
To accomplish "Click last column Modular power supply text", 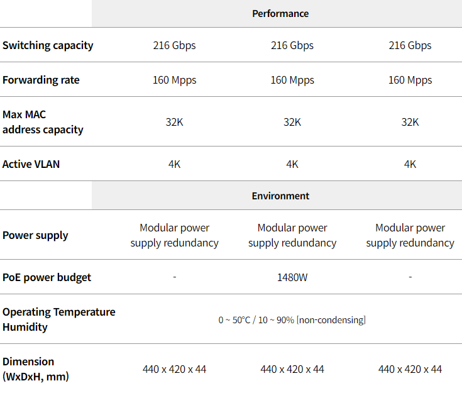I will coord(410,235).
